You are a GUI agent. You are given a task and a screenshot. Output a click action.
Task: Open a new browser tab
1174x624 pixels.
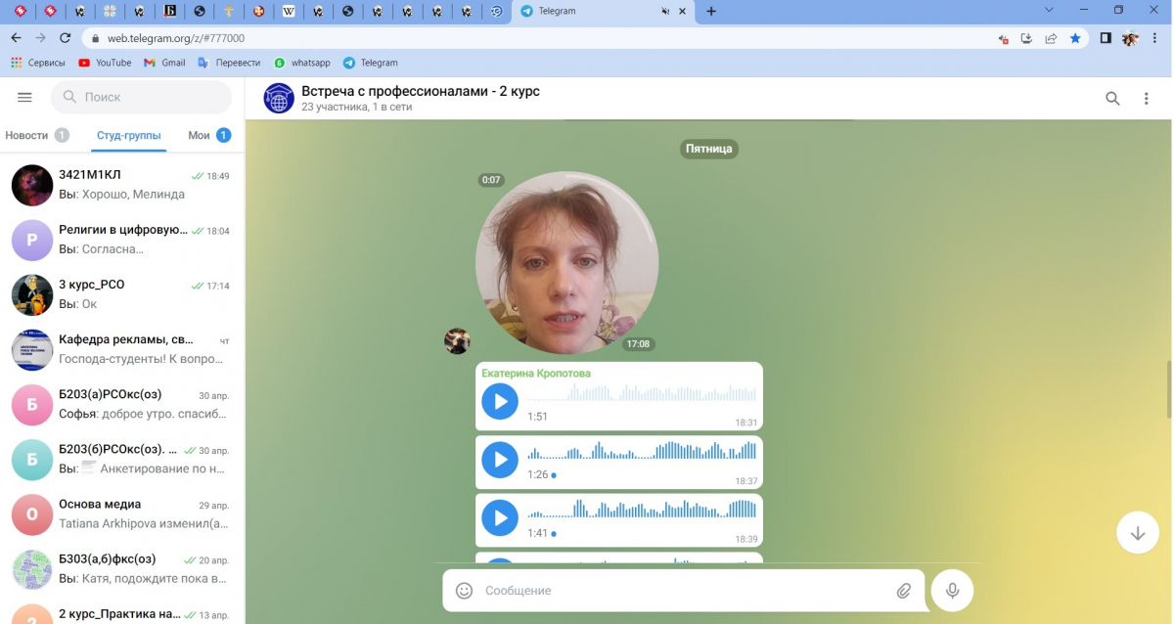711,11
